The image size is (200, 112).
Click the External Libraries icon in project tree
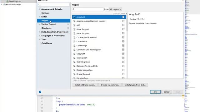(4, 4)
